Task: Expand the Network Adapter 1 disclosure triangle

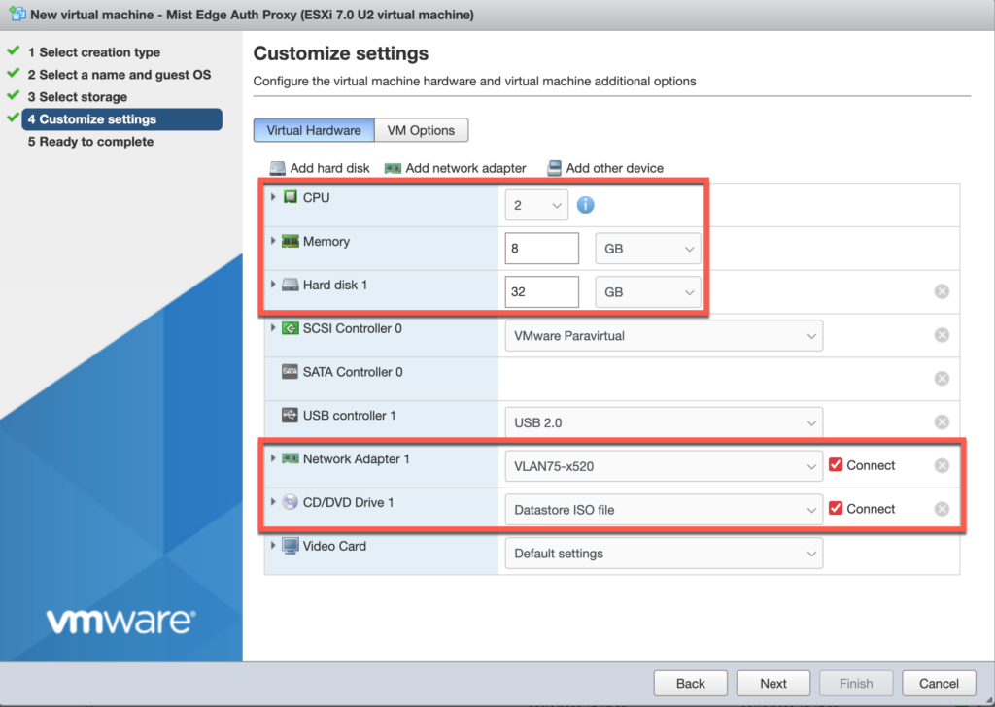Action: 273,458
